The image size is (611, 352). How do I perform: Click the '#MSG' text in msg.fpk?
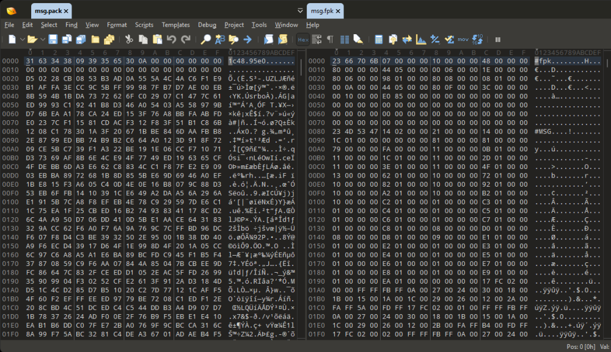tap(543, 131)
